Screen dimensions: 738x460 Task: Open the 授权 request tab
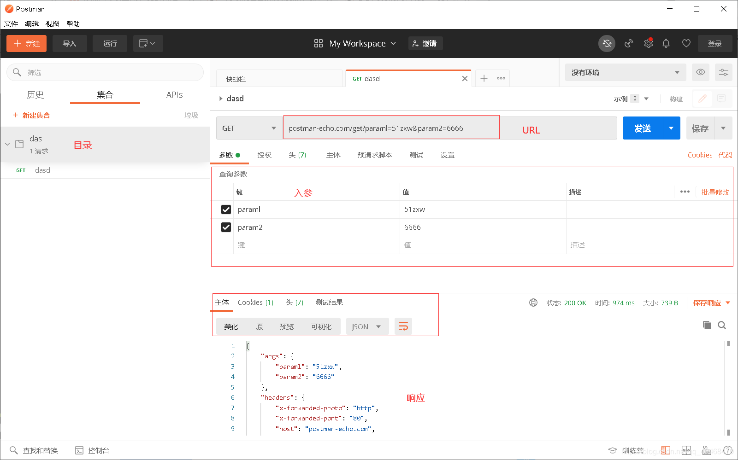(265, 155)
